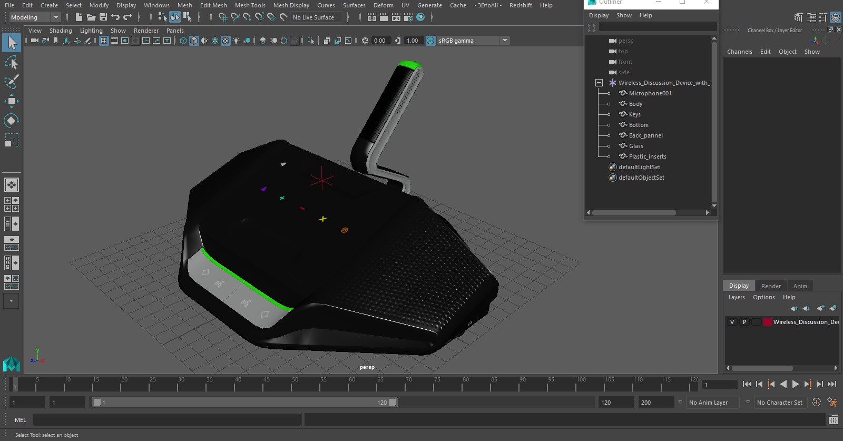
Task: Click the gamma value field 1.00
Action: [x=414, y=41]
